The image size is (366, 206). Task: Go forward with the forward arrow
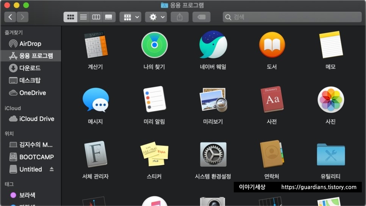pyautogui.click(x=22, y=17)
